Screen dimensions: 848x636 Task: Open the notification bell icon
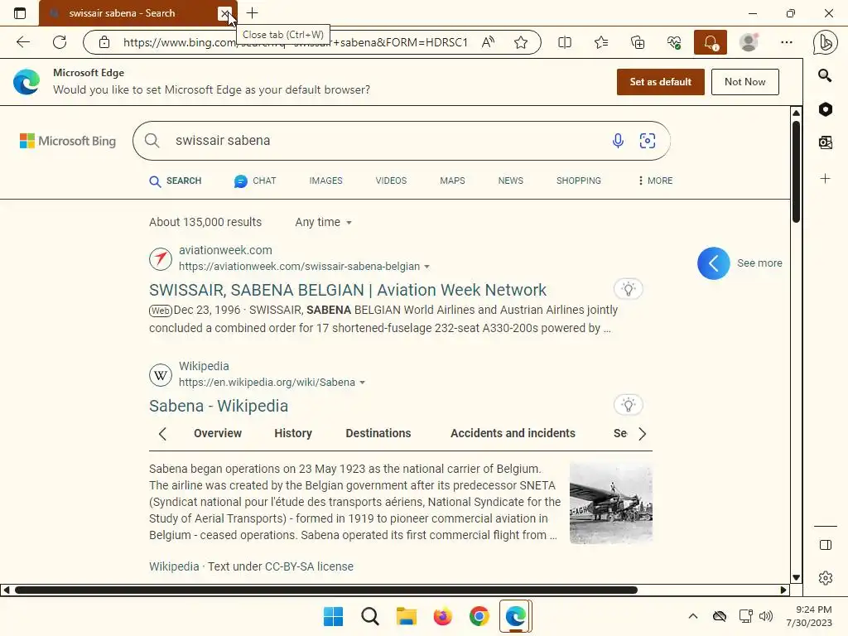click(711, 42)
